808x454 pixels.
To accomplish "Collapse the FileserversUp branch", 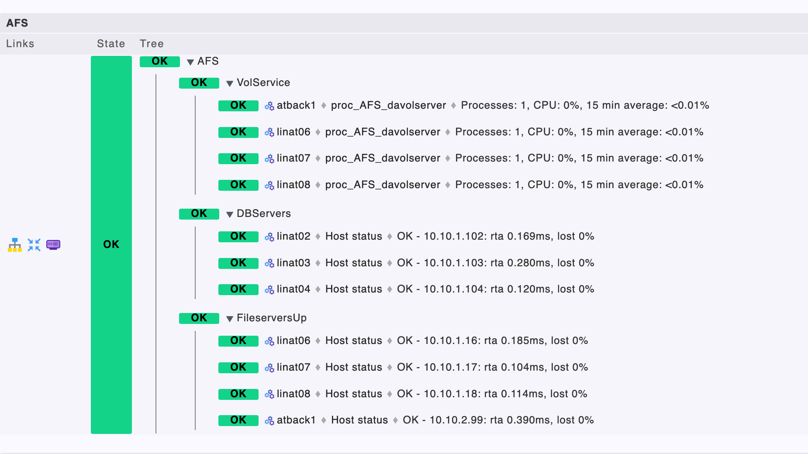I will (230, 319).
